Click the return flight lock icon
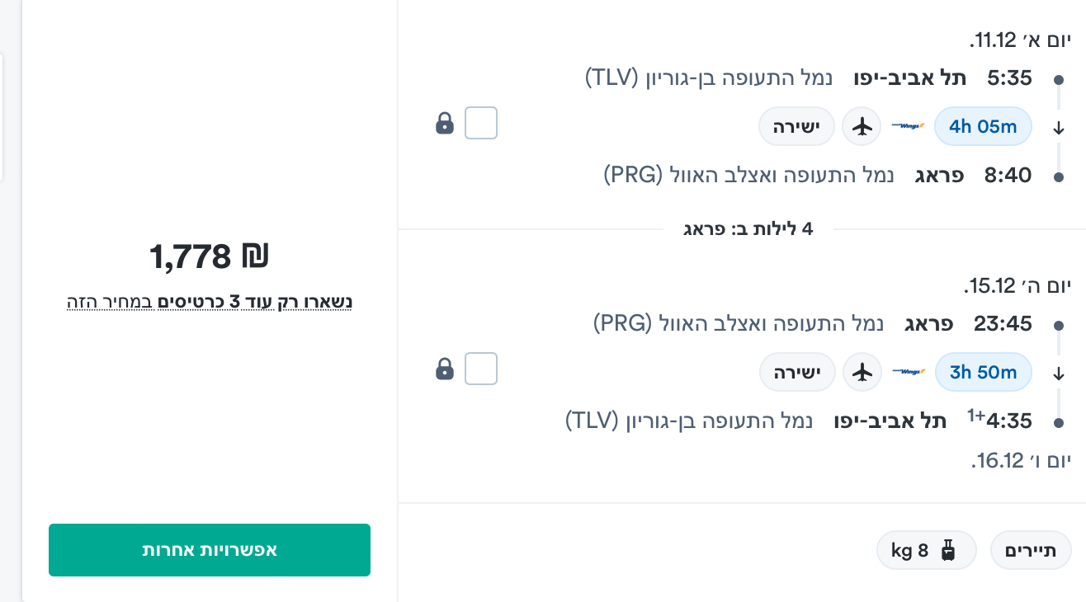Viewport: 1086px width, 602px height. 445,369
